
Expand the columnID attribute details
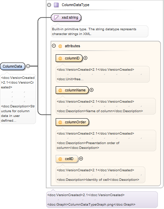(x=86, y=58)
